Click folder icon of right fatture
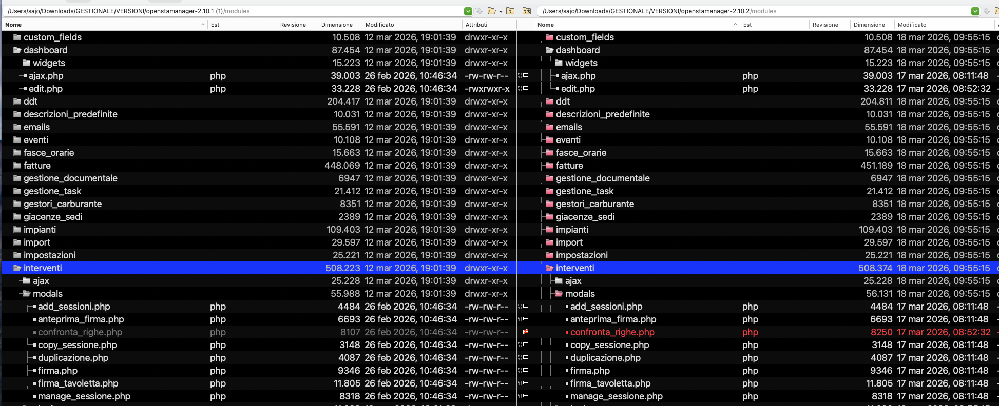999x406 pixels. [549, 166]
